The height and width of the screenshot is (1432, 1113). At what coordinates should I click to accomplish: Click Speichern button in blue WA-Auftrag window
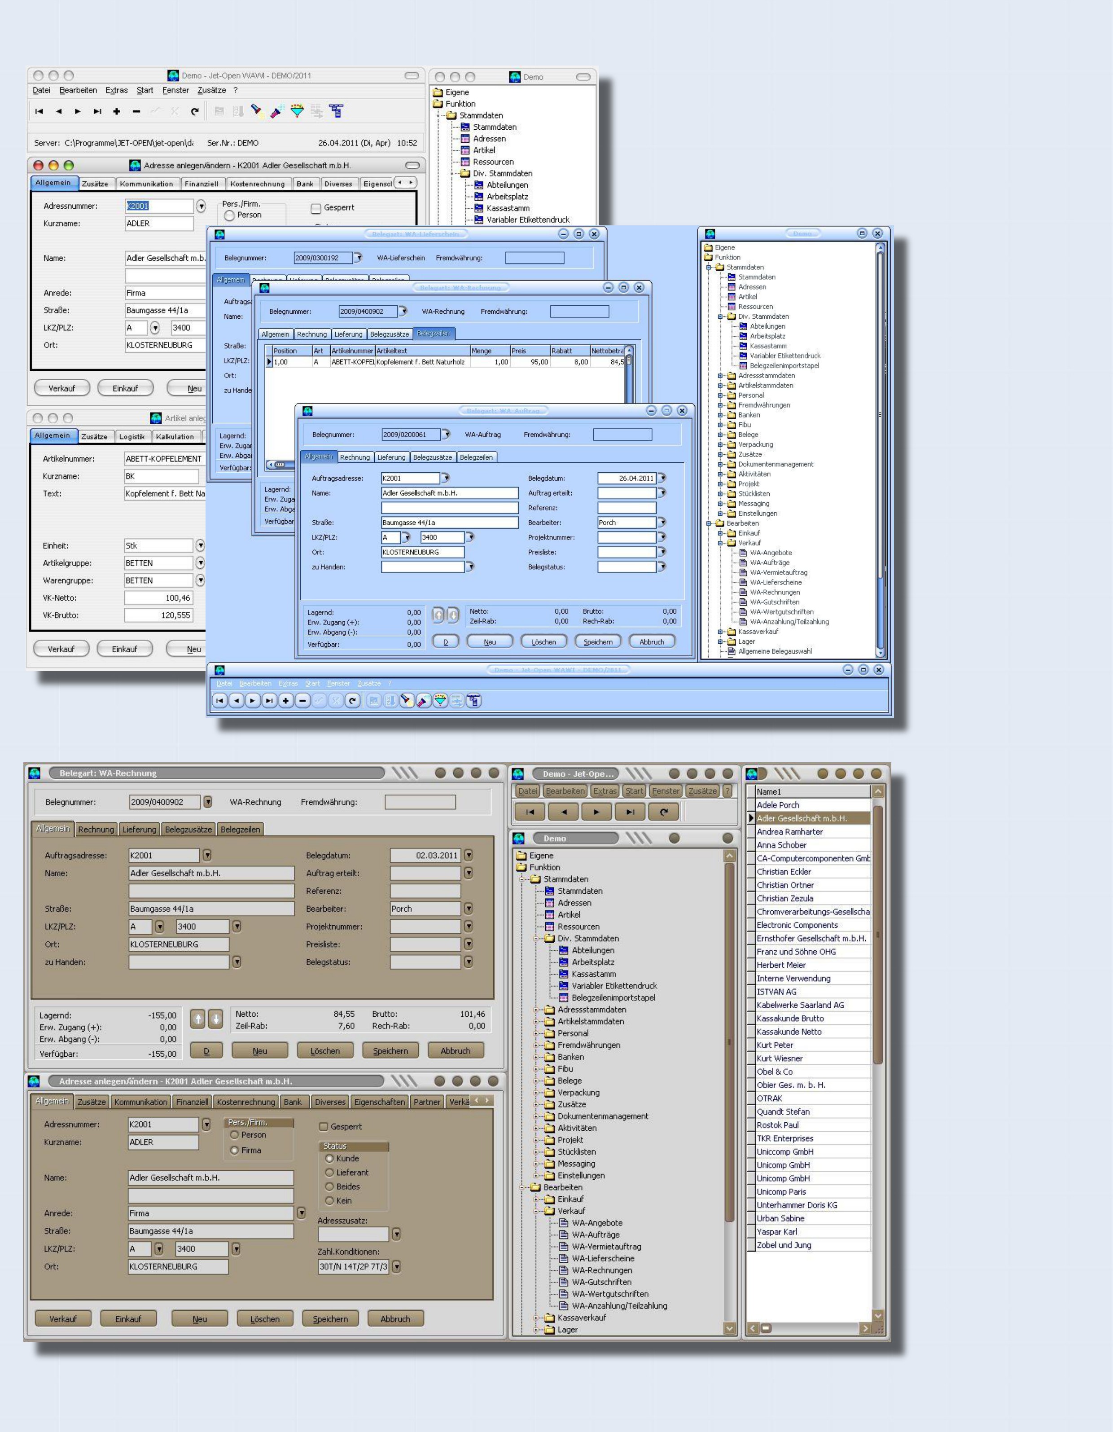(x=597, y=642)
